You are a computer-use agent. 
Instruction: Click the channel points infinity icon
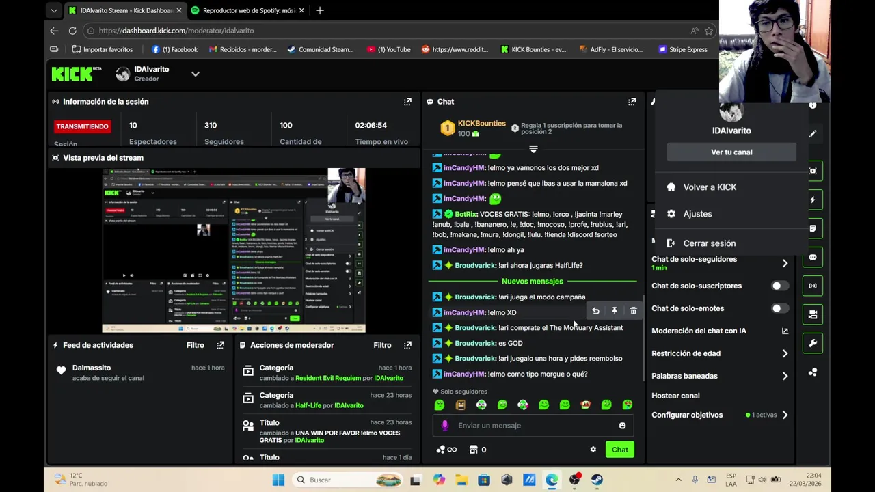point(446,450)
